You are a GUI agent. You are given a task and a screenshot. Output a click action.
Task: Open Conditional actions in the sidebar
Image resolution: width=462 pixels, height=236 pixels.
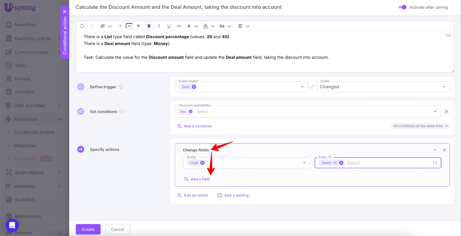[x=34, y=132]
